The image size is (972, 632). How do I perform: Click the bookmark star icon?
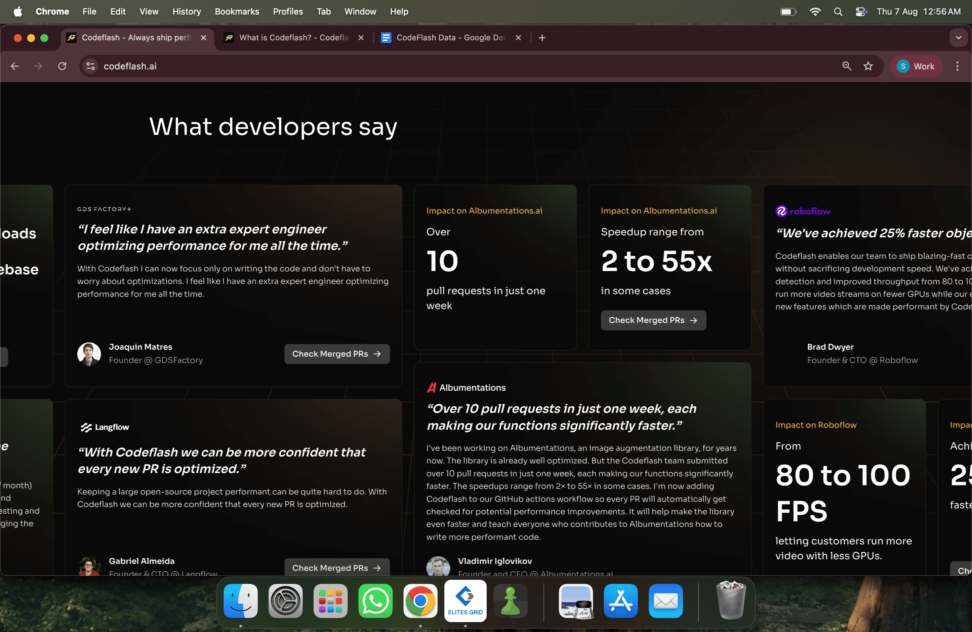[x=868, y=66]
